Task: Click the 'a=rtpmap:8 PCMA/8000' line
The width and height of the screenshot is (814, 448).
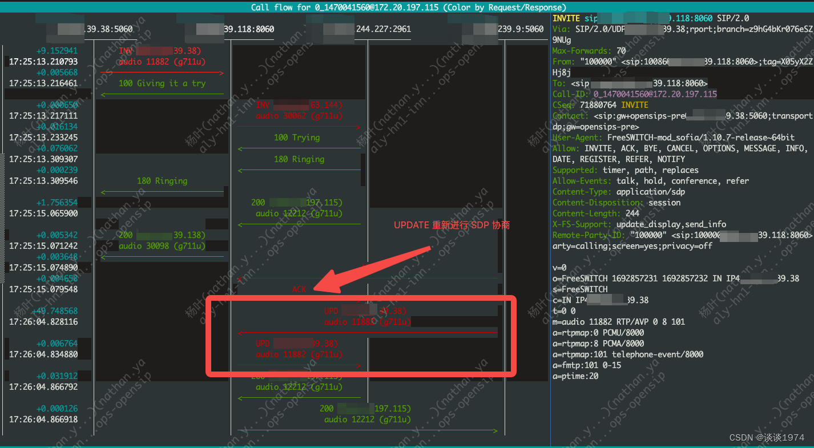Action: point(598,344)
